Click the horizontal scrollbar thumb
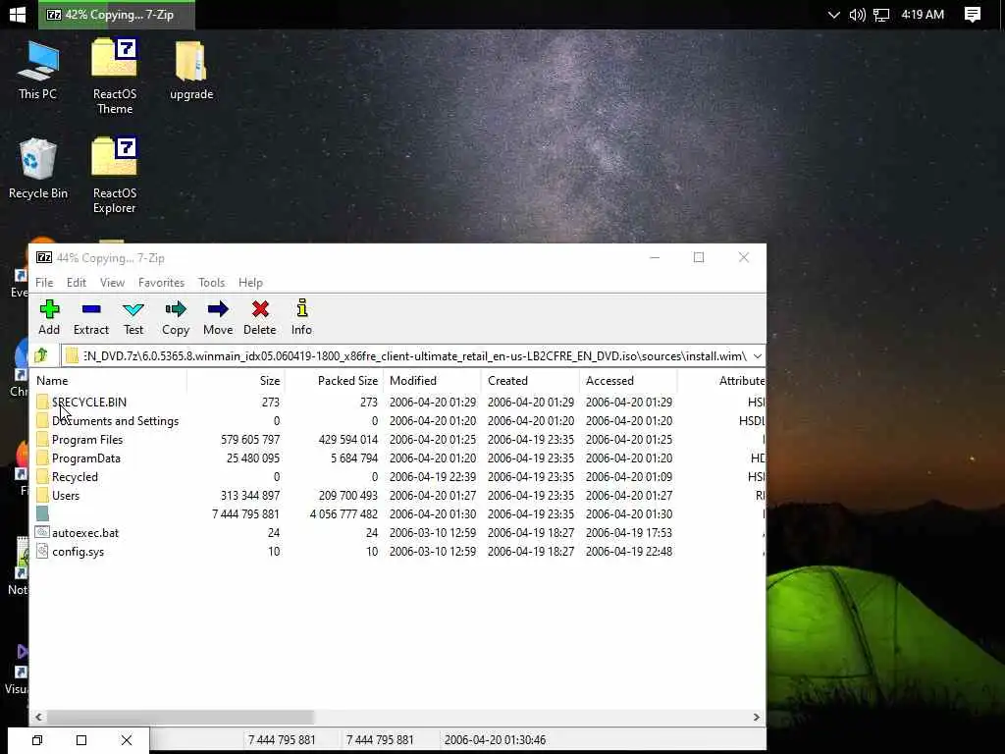This screenshot has width=1005, height=754. 181,717
